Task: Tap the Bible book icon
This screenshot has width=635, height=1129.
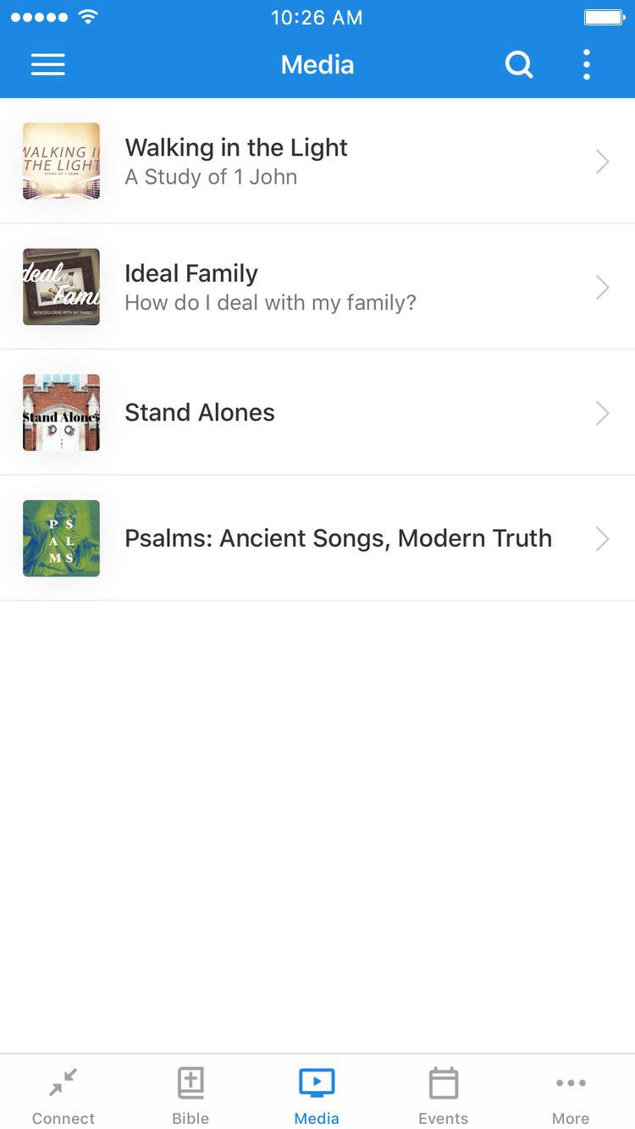Action: pyautogui.click(x=190, y=1082)
